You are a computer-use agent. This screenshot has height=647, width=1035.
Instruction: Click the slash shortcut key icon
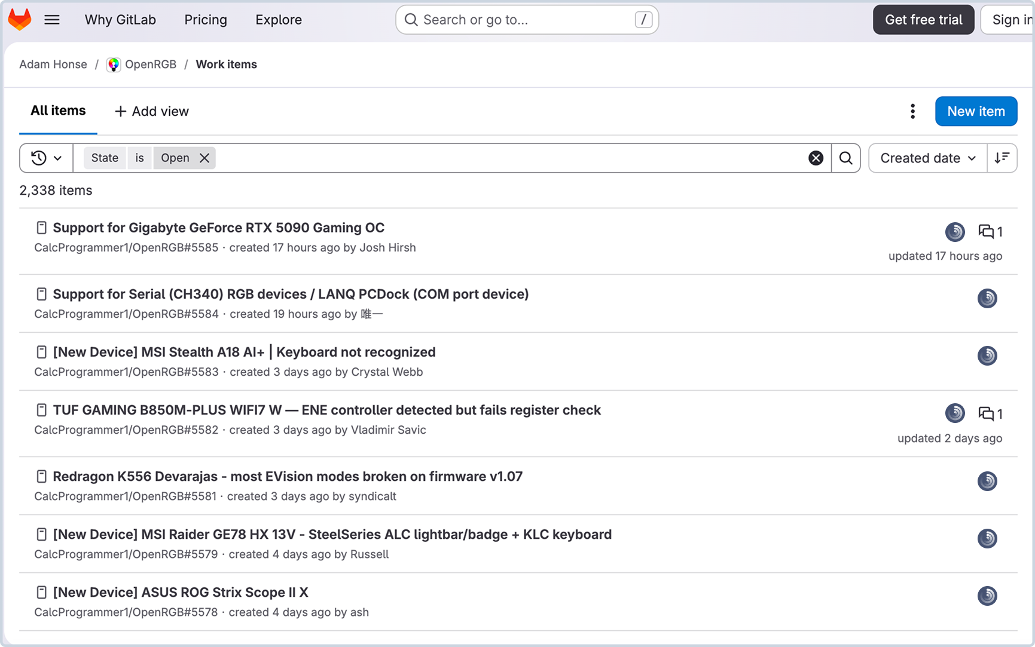coord(643,20)
